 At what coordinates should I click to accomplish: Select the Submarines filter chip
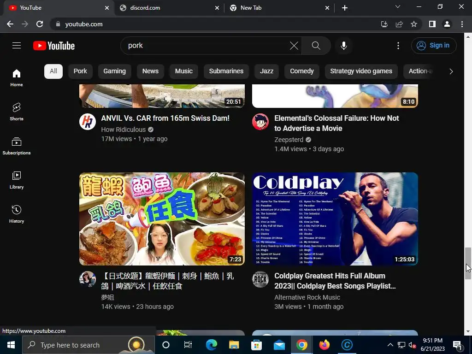tap(226, 71)
